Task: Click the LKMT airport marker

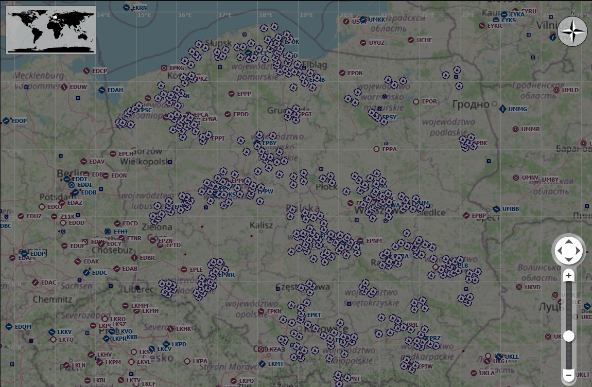Action: [262, 364]
